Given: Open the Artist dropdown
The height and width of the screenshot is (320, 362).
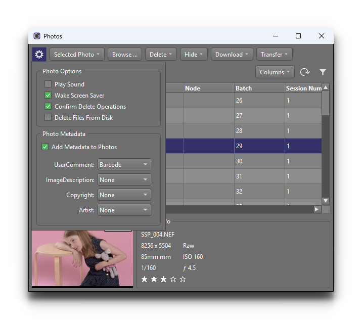Looking at the screenshot, I should coord(124,210).
